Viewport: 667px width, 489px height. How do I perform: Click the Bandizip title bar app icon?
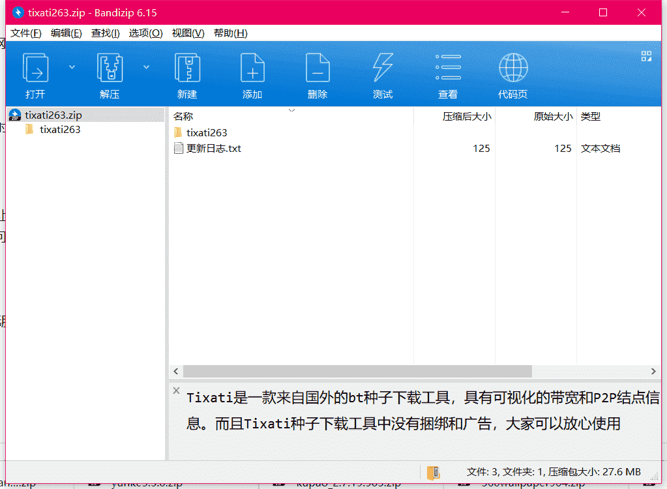click(x=18, y=13)
